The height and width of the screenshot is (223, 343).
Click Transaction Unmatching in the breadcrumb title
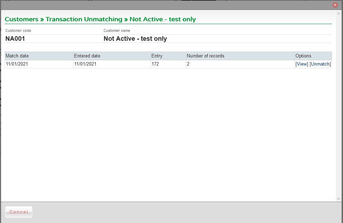[x=84, y=19]
